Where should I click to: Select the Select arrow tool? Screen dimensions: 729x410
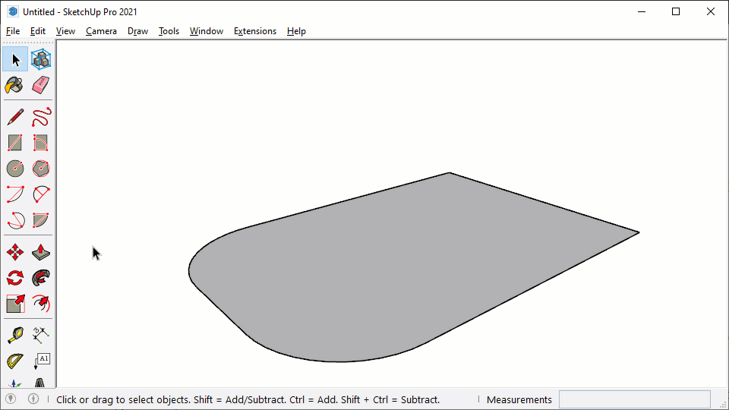click(15, 59)
